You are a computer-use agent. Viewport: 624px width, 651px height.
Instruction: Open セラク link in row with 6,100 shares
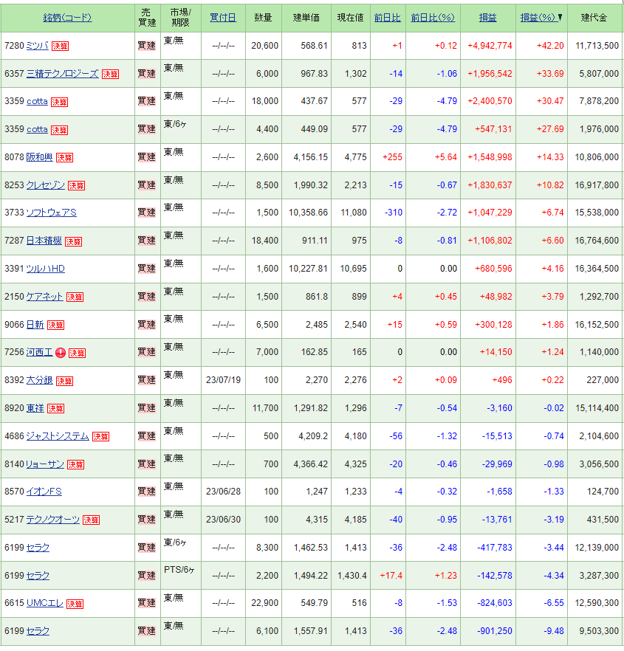click(38, 631)
